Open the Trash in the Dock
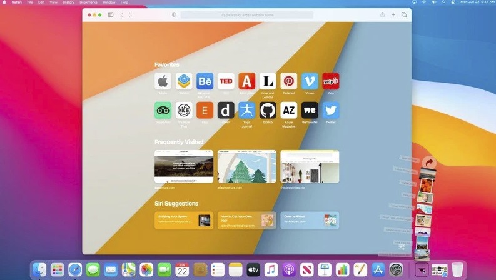The width and height of the screenshot is (496, 280). 457,270
